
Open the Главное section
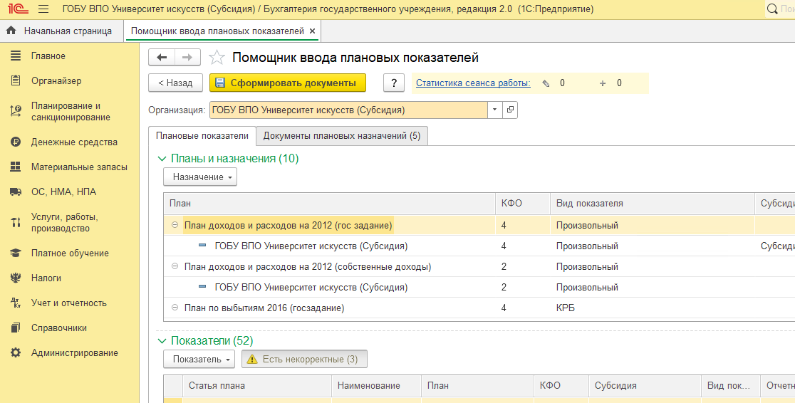tap(48, 56)
